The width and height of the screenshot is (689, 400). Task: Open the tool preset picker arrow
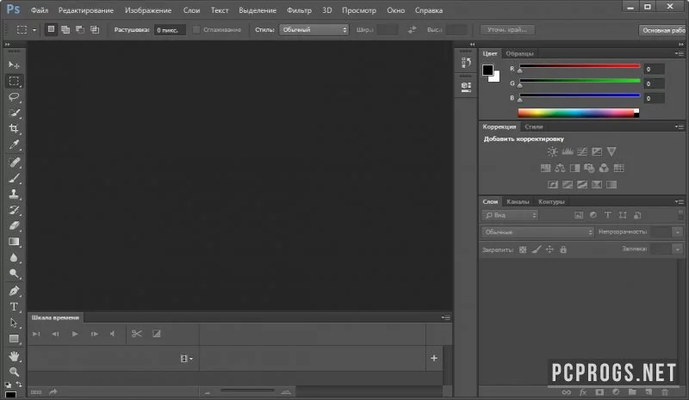tap(34, 30)
